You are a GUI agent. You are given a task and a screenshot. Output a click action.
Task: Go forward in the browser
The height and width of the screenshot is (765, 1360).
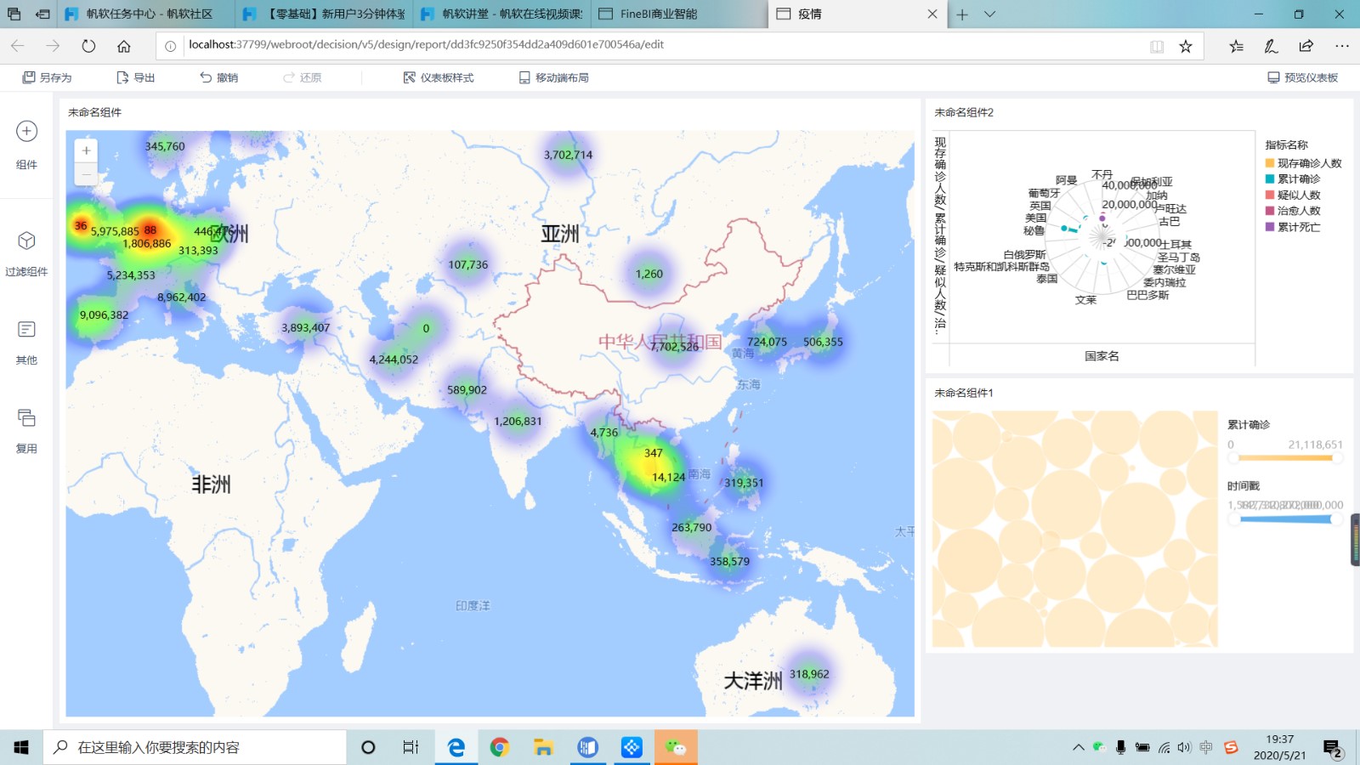[x=53, y=46]
